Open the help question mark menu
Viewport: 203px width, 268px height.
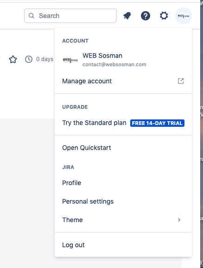pyautogui.click(x=146, y=16)
